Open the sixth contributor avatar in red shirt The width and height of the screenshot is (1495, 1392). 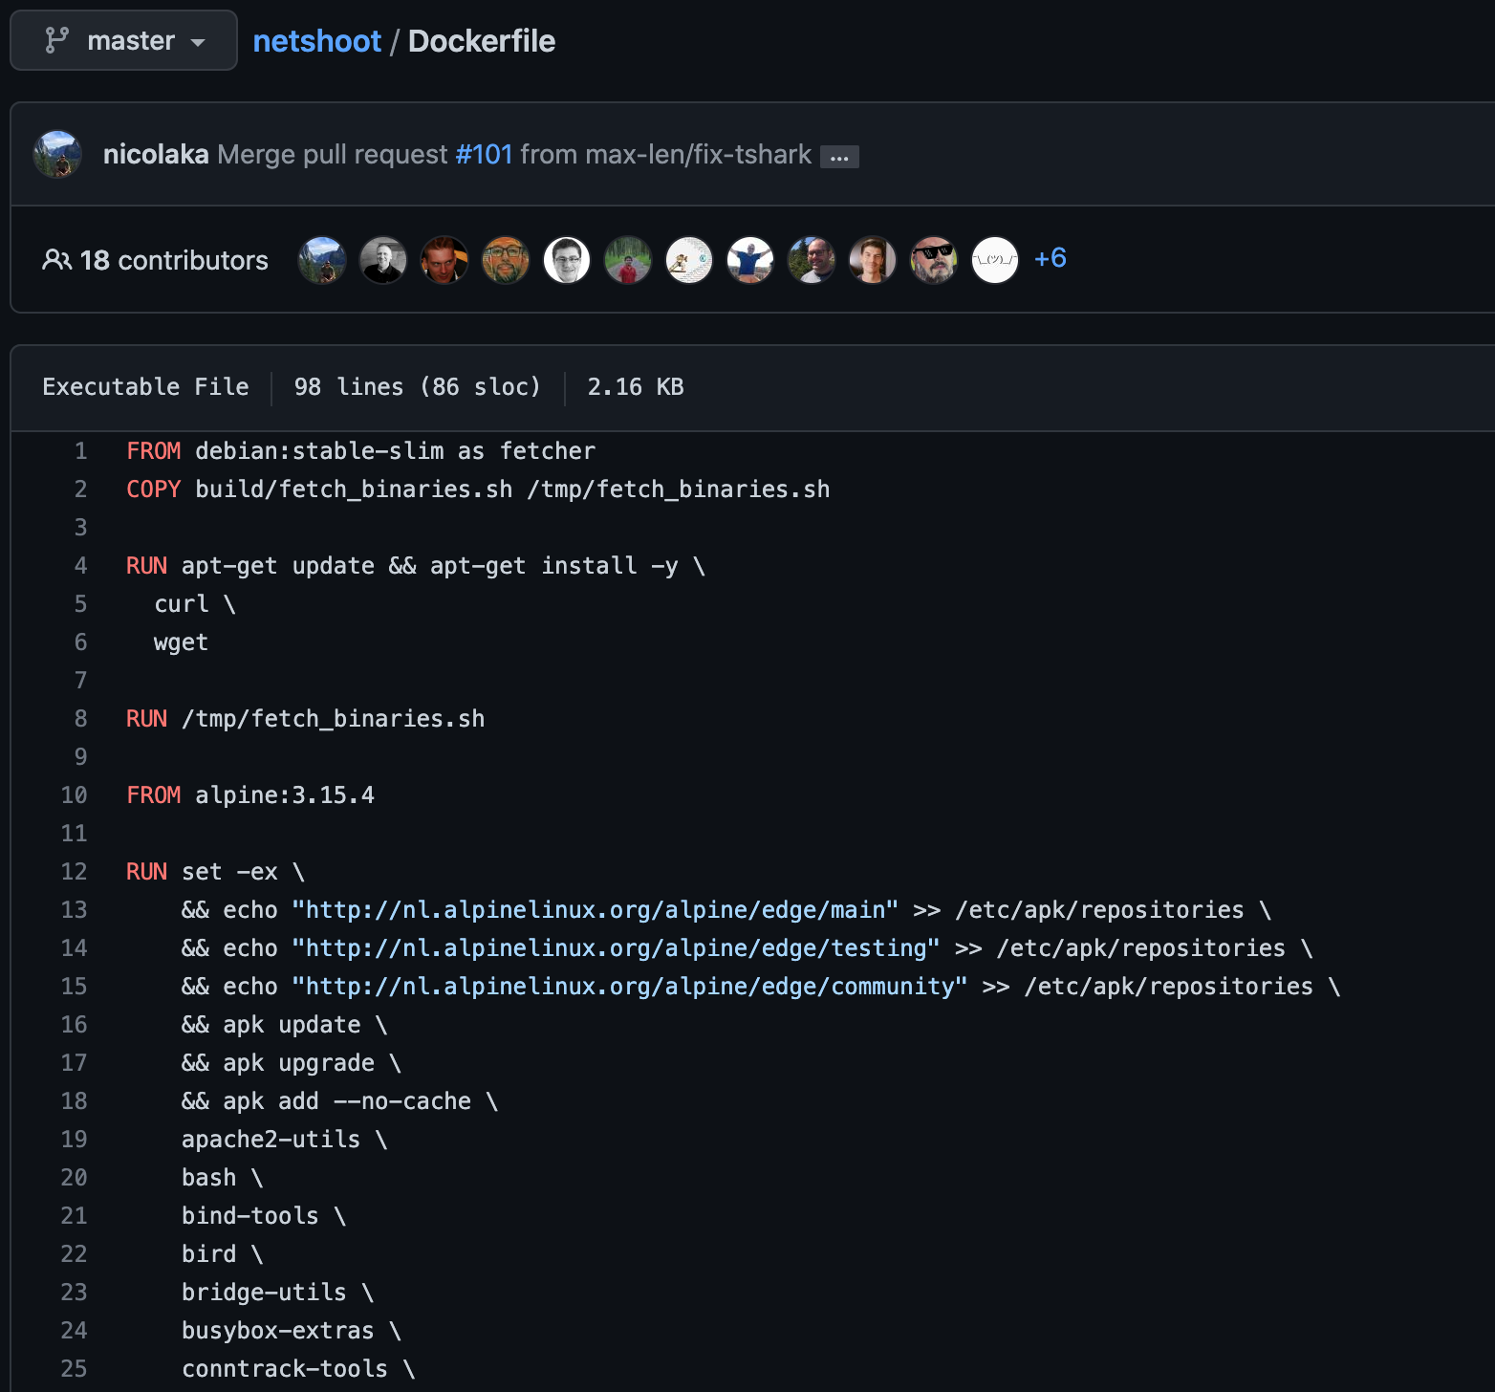click(628, 260)
